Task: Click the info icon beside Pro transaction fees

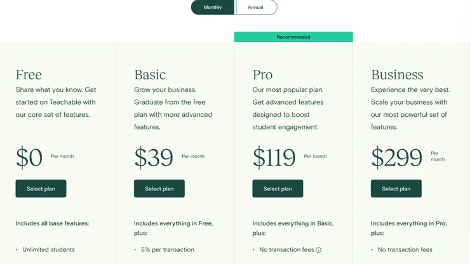Action: [318, 250]
